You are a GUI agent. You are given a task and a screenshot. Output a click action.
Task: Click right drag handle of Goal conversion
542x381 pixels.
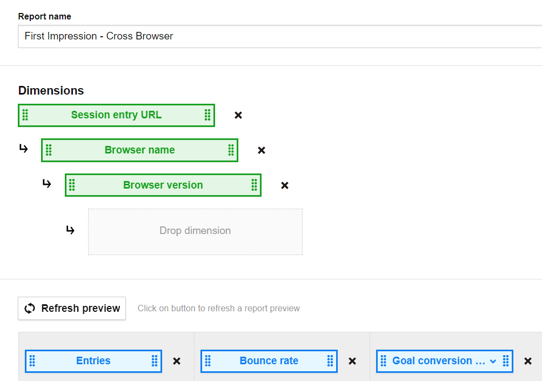point(506,361)
